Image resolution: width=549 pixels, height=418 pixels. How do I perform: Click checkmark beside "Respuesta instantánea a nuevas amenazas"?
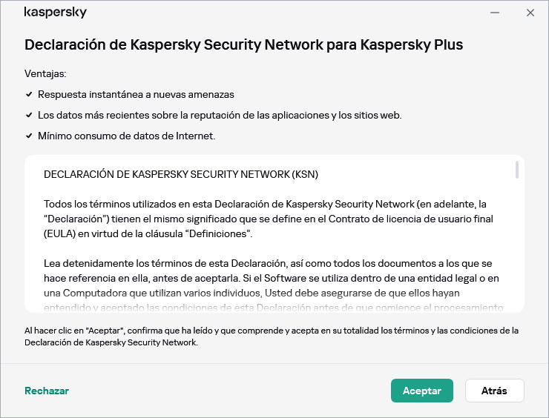point(29,95)
